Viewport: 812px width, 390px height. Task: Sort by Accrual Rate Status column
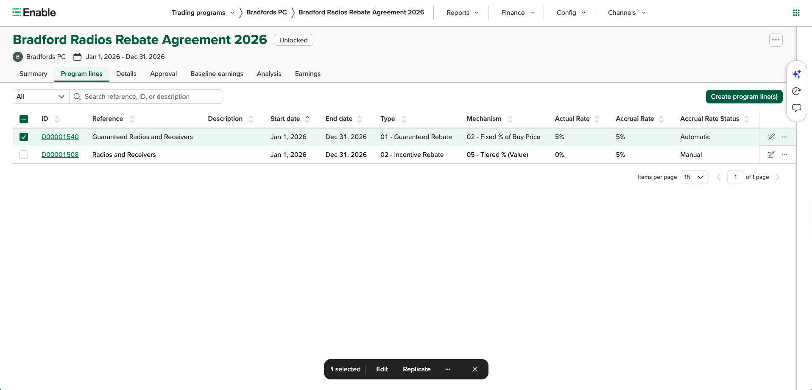coord(747,119)
